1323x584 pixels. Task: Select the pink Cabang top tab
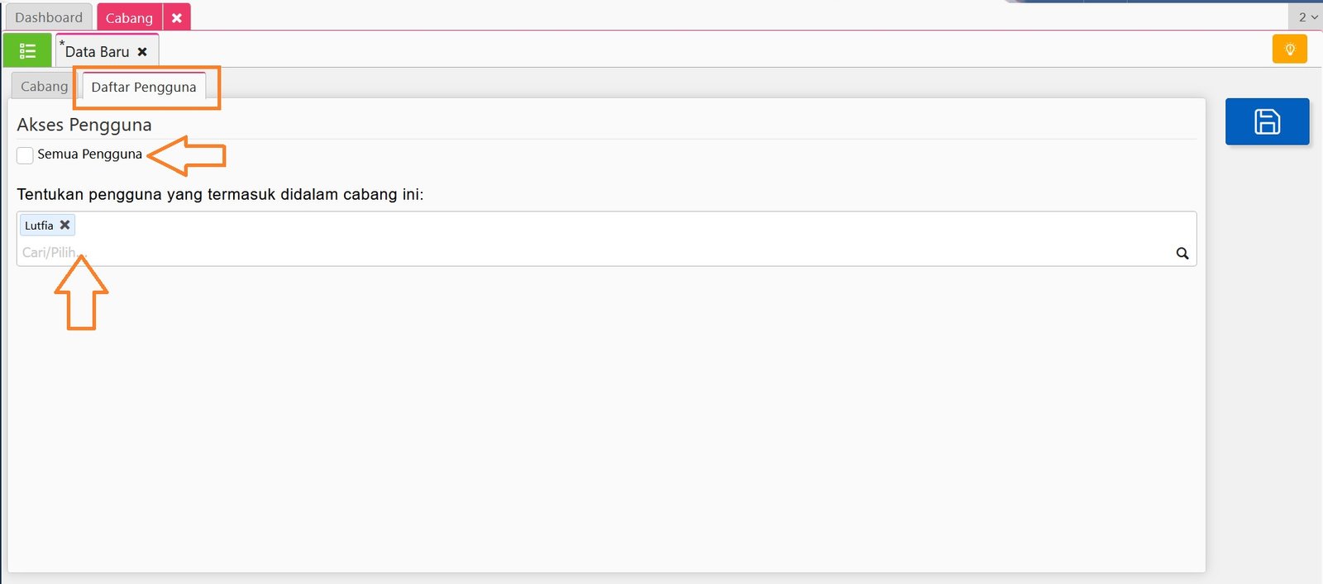pyautogui.click(x=129, y=17)
